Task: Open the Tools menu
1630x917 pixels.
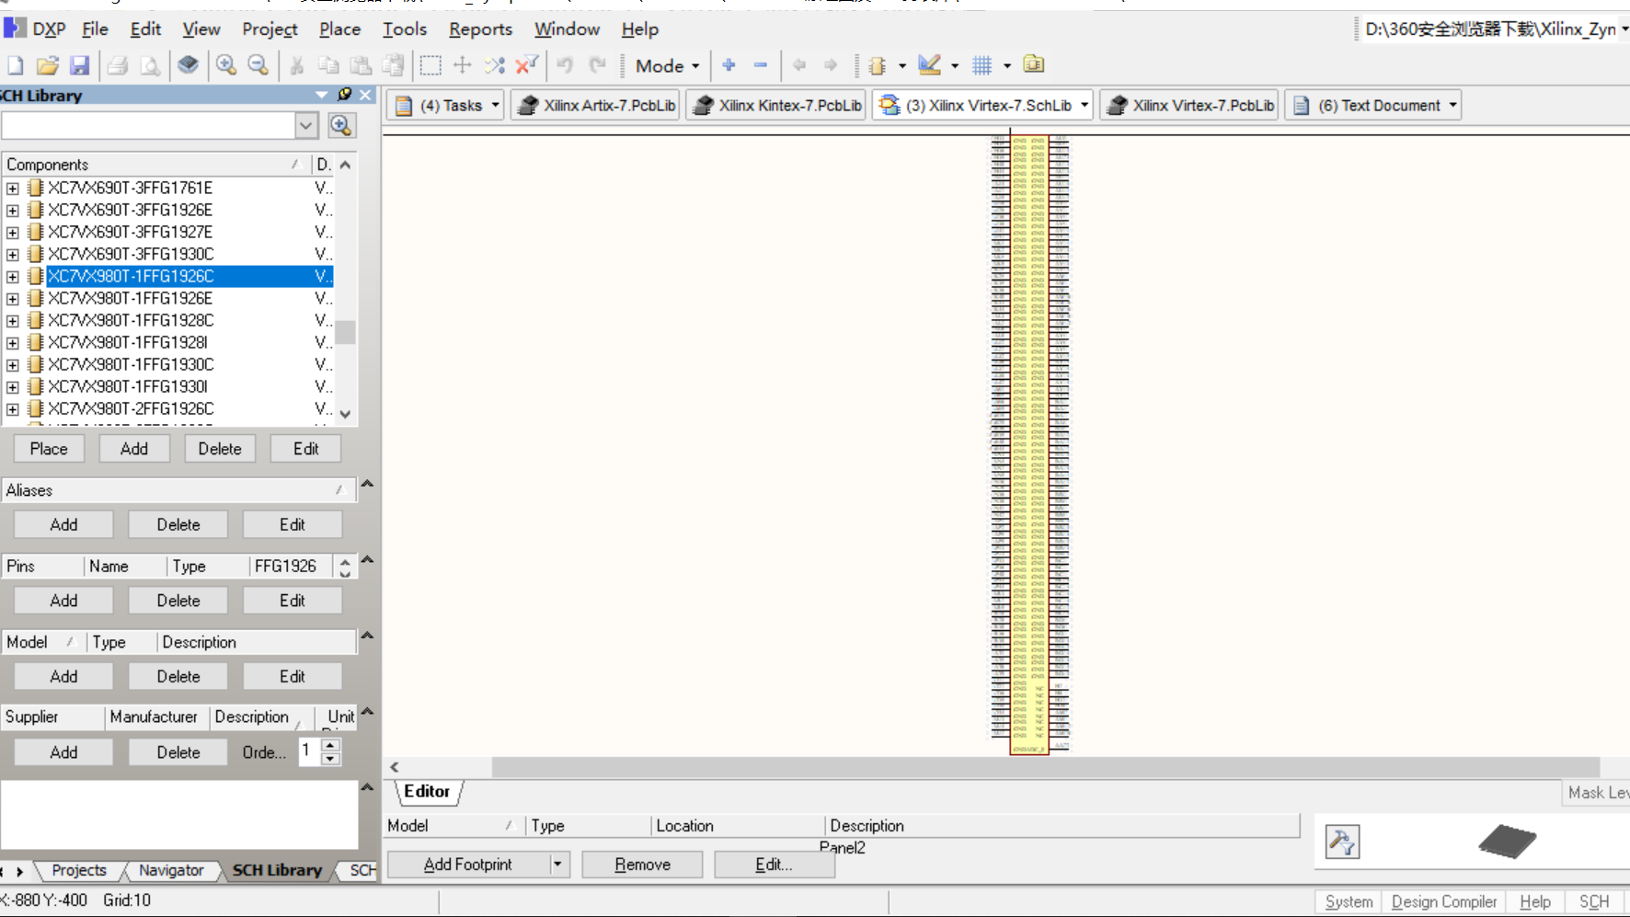Action: pyautogui.click(x=405, y=29)
